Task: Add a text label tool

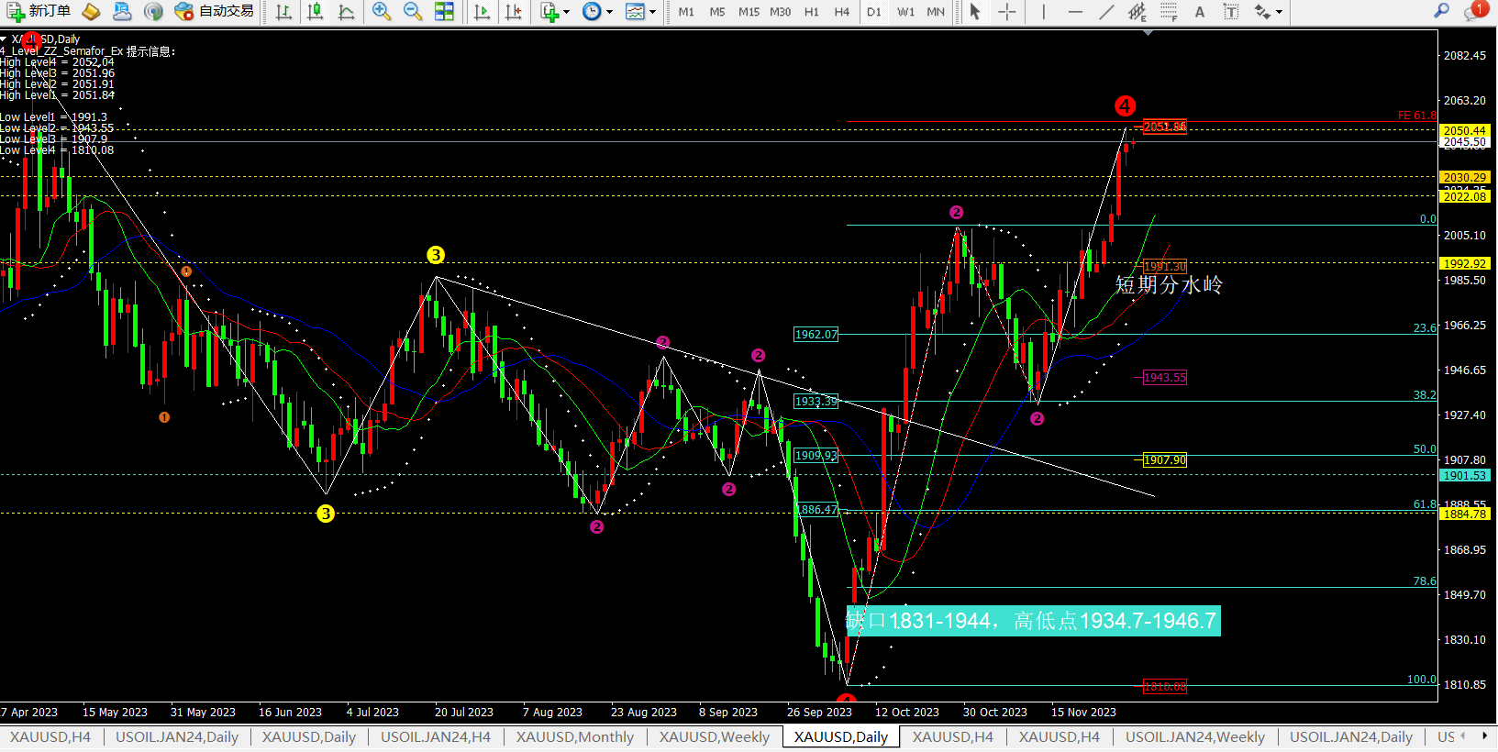Action: 1231,12
